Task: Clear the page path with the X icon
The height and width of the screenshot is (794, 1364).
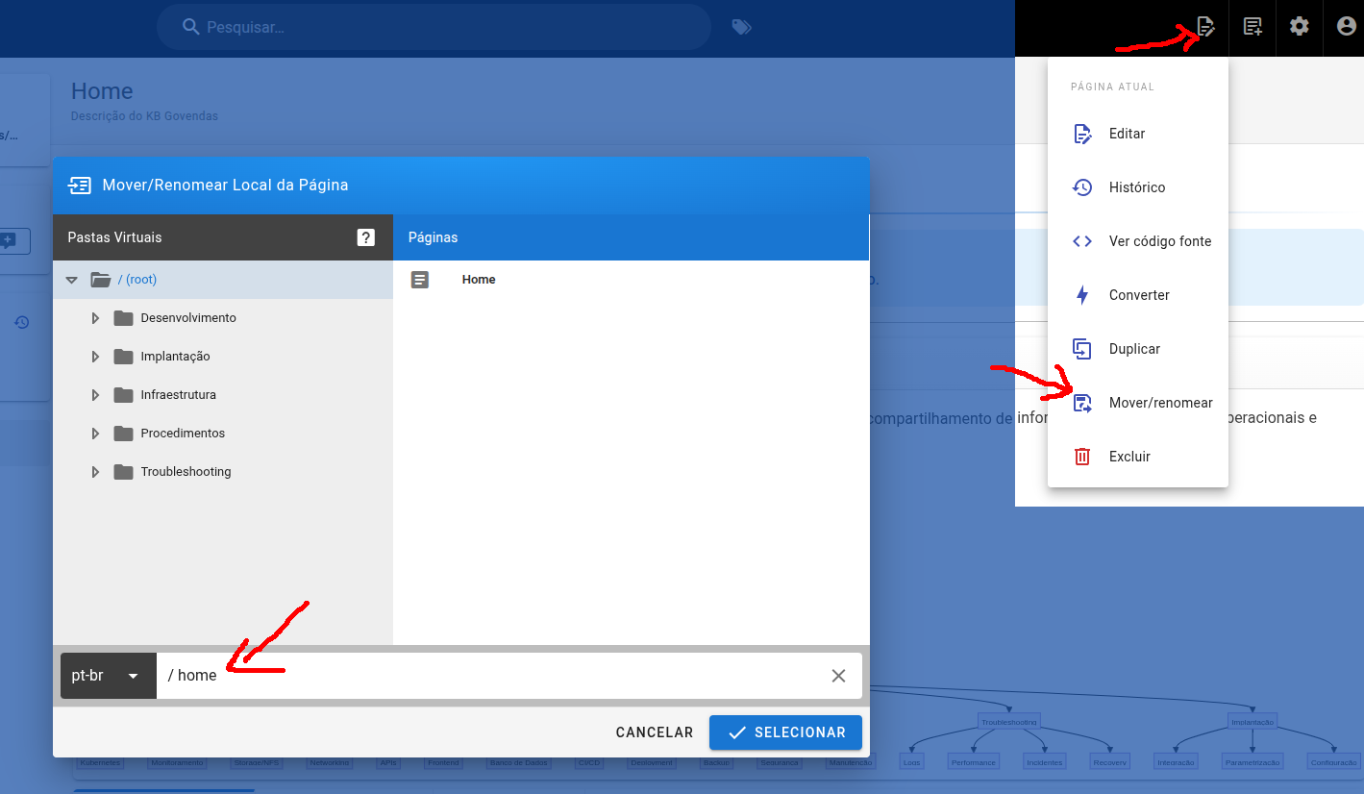Action: tap(838, 676)
